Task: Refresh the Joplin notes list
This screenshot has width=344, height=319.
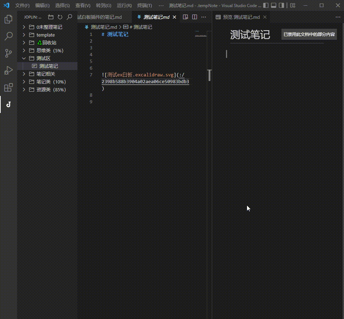Action: tap(60, 17)
